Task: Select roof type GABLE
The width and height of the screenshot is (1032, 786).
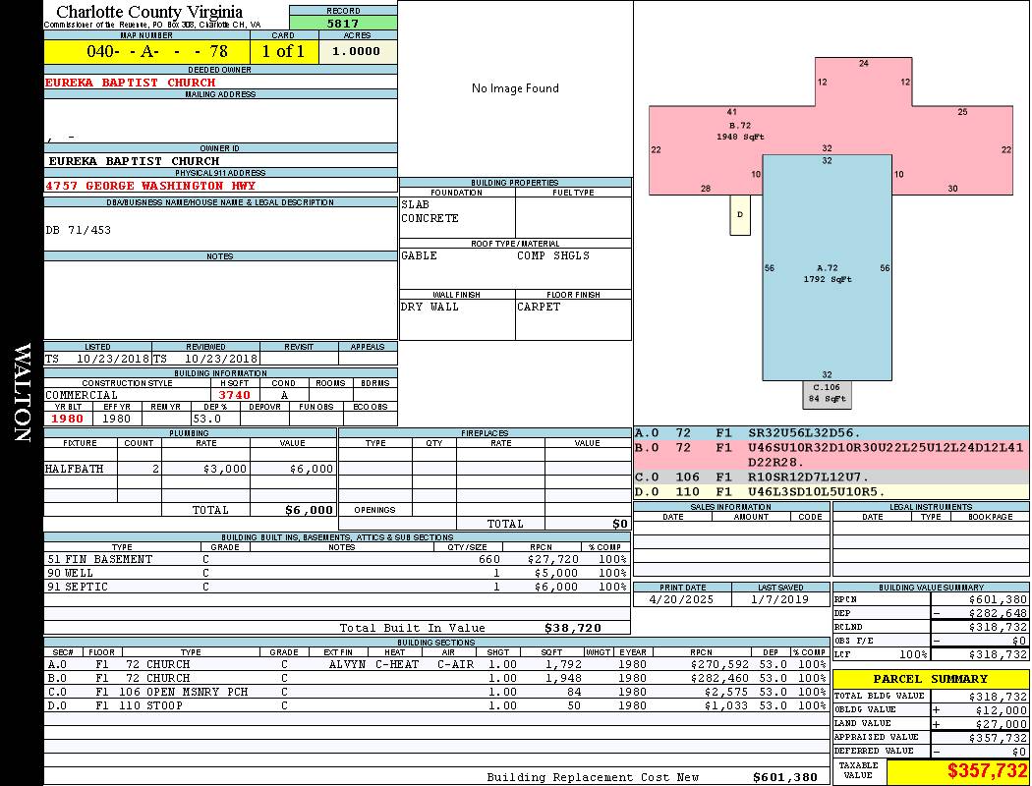Action: 420,255
